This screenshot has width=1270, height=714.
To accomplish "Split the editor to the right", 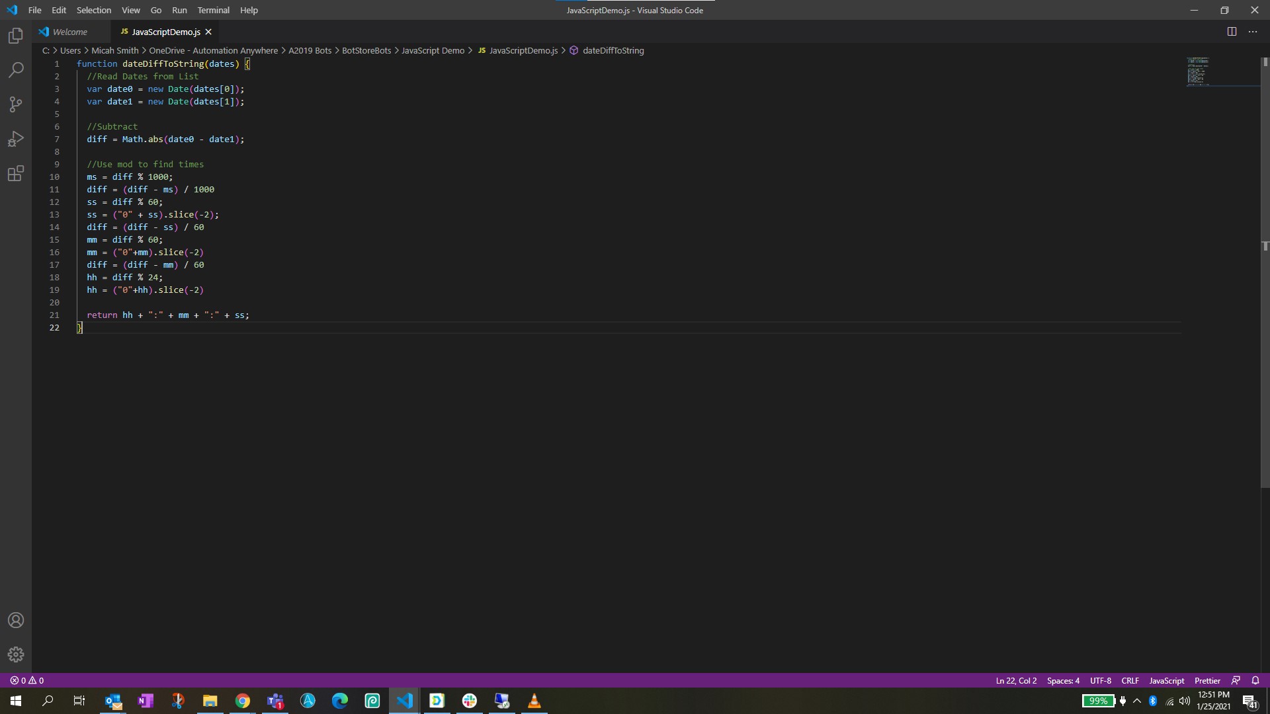I will click(x=1232, y=32).
